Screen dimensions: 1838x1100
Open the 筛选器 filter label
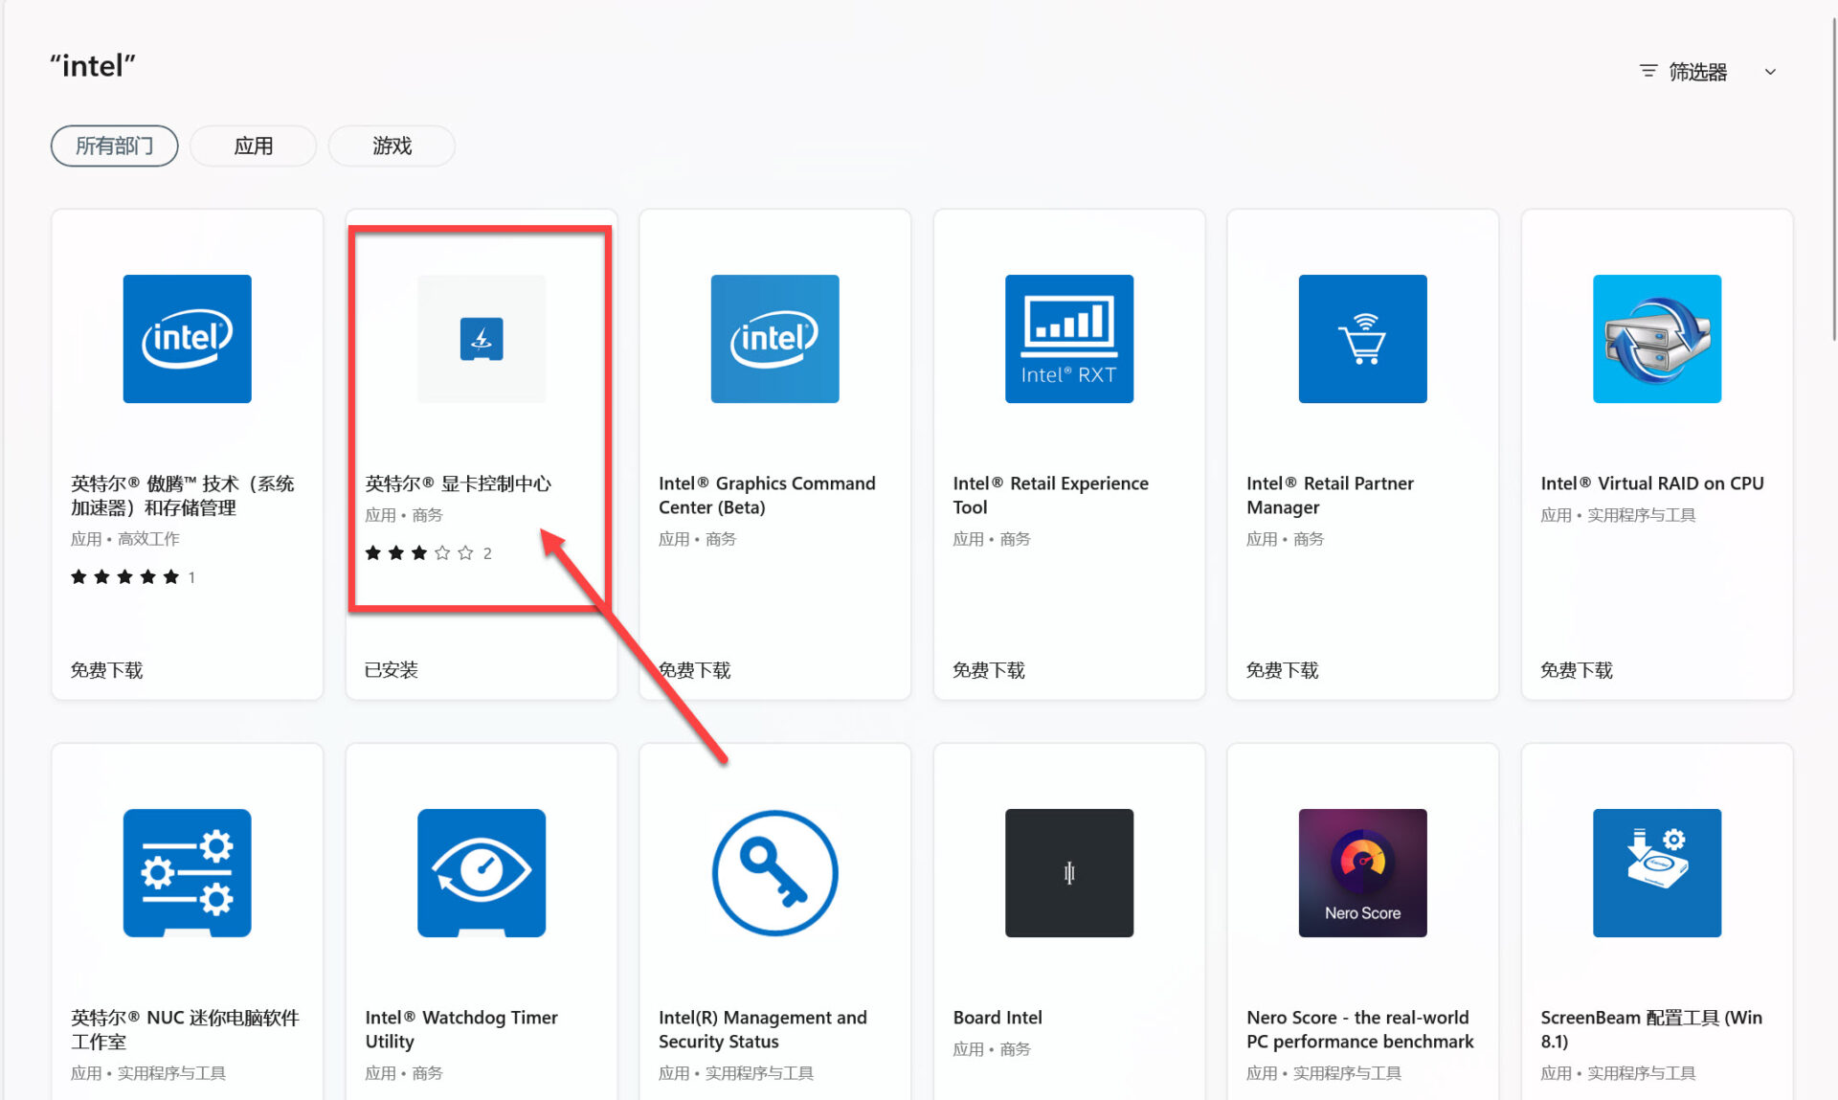pyautogui.click(x=1697, y=72)
